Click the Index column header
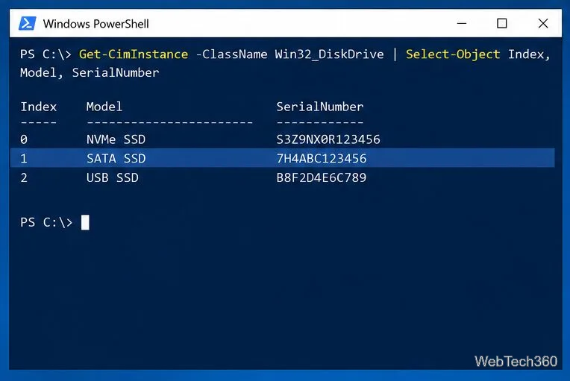 39,107
